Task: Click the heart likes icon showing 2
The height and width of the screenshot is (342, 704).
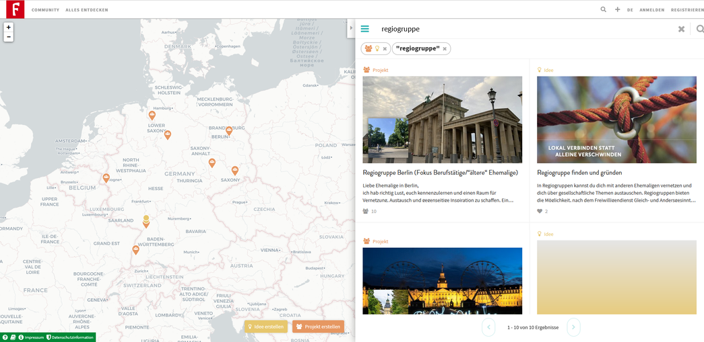Action: pyautogui.click(x=540, y=211)
